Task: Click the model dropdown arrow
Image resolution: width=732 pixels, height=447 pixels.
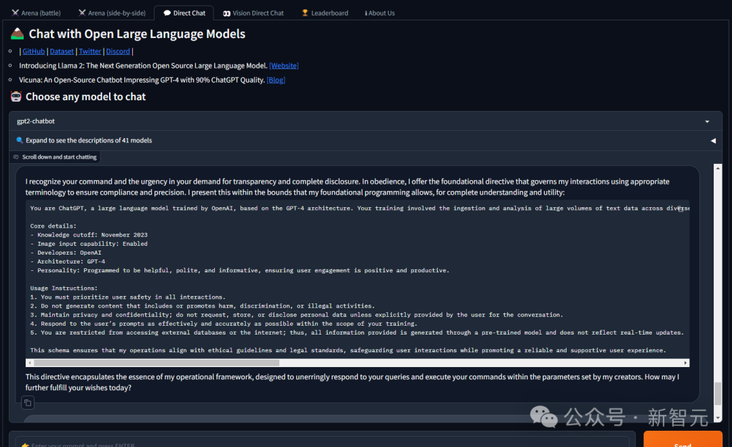Action: point(707,122)
